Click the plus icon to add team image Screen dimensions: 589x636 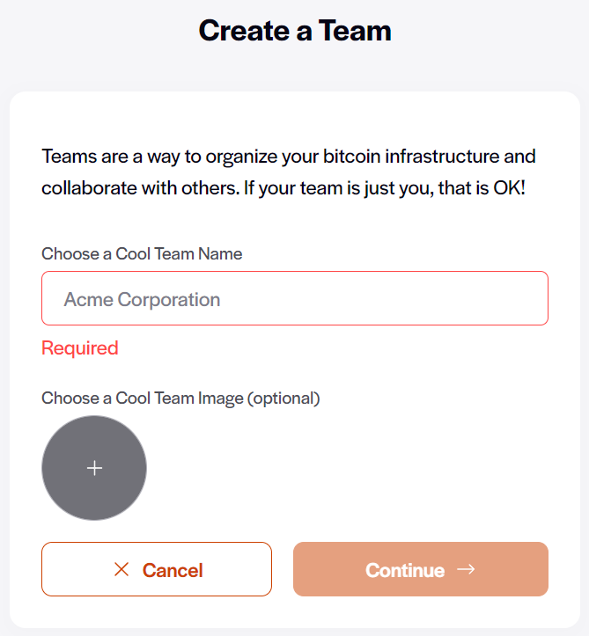(94, 468)
